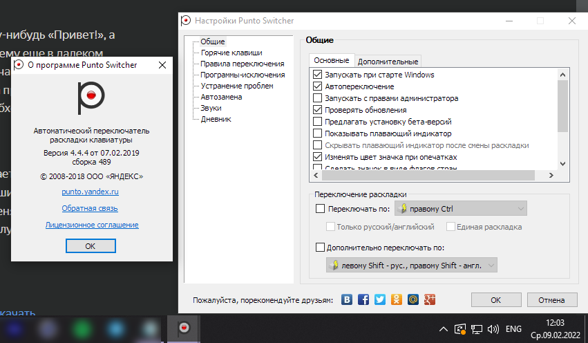
Task: Select Горячие клавиши tree item
Action: (231, 53)
